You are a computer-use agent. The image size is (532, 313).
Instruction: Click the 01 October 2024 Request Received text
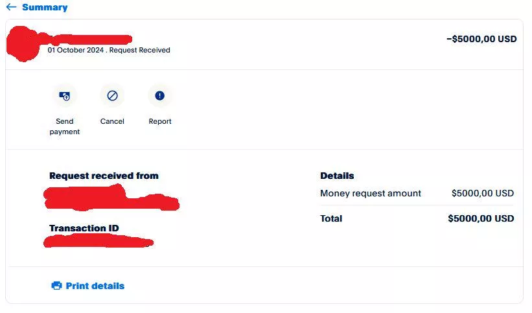point(109,50)
